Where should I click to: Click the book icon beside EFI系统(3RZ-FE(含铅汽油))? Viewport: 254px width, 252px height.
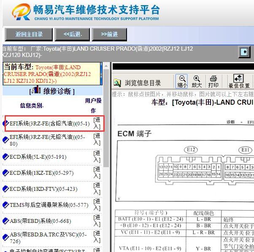(x=6, y=124)
